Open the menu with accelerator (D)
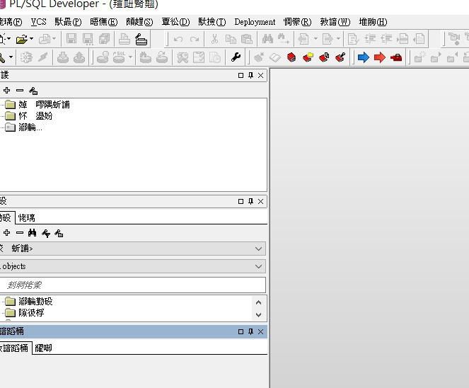This screenshot has width=469, height=388. click(175, 22)
